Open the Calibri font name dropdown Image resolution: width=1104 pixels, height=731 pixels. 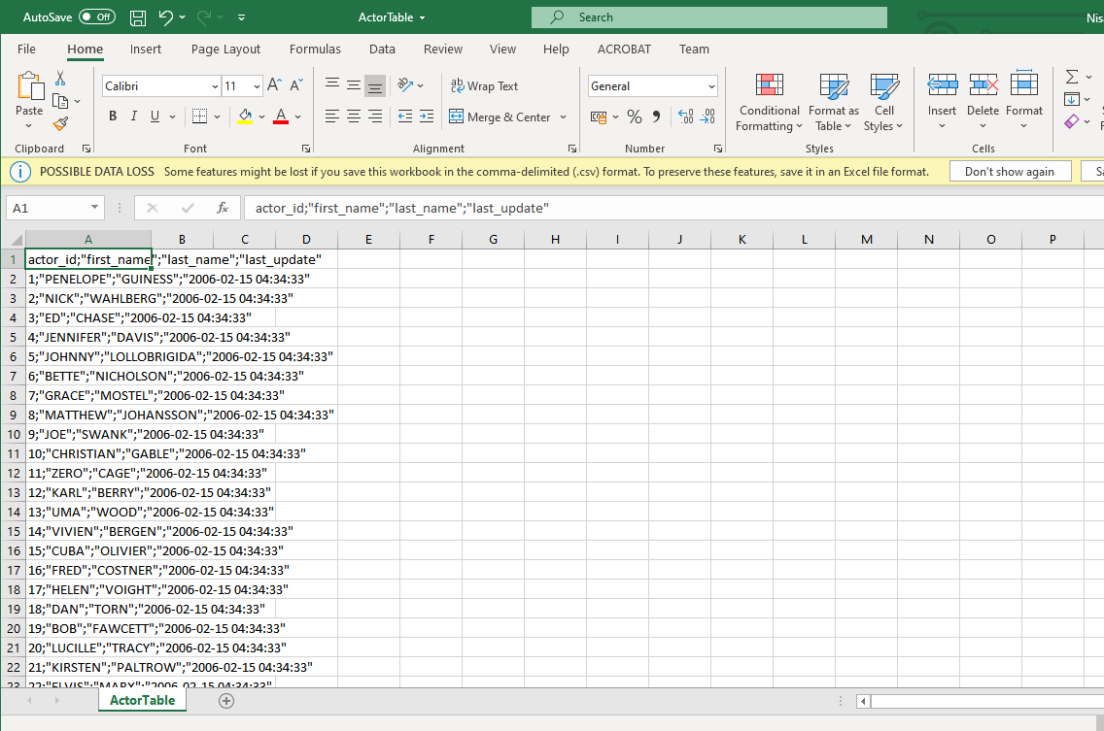[215, 86]
